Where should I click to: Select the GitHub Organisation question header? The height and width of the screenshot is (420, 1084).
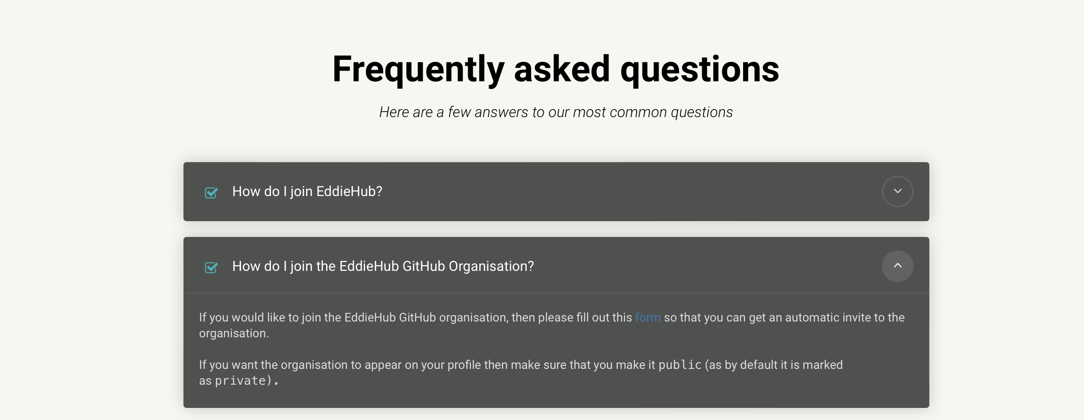click(x=382, y=266)
